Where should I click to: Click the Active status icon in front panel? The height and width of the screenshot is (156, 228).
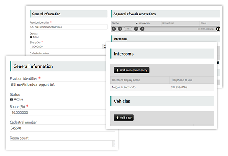click(x=12, y=99)
